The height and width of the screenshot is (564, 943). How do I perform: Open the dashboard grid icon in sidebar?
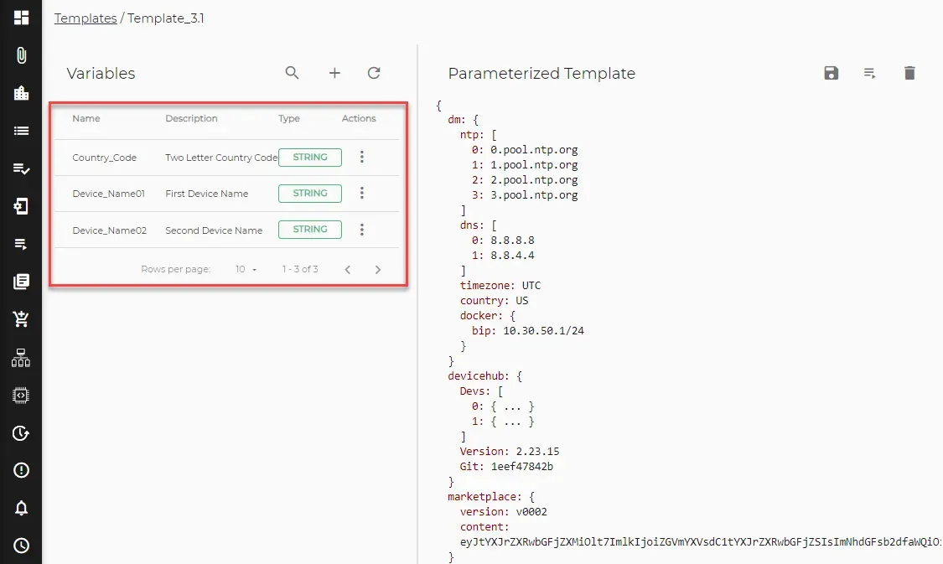[21, 18]
